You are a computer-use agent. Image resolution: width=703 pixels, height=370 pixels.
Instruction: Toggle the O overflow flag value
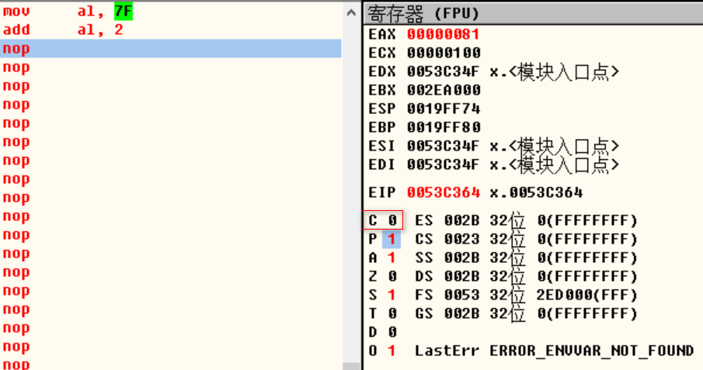pos(392,351)
